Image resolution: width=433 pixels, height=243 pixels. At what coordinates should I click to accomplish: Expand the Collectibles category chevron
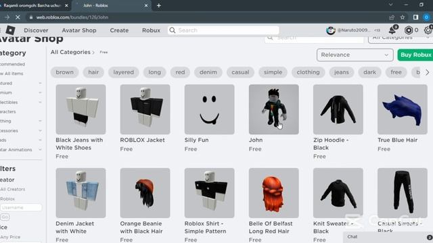point(40,102)
